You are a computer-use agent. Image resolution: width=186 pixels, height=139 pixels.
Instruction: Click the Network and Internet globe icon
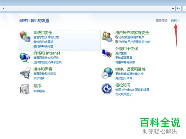(x=25, y=57)
